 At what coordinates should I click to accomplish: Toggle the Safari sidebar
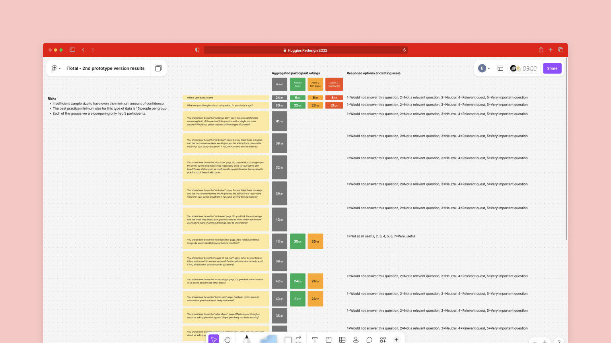click(72, 50)
